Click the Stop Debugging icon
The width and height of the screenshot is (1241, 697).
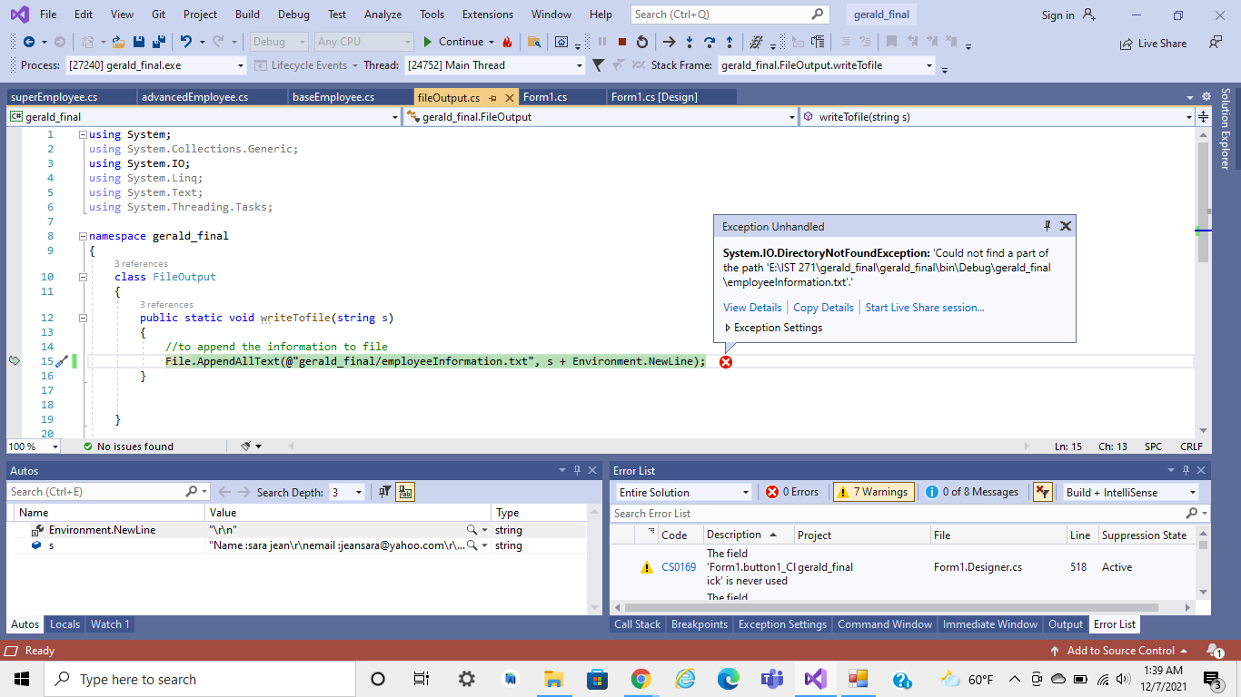tap(622, 42)
